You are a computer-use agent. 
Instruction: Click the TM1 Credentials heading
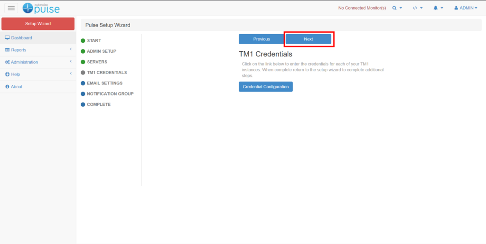pos(266,54)
